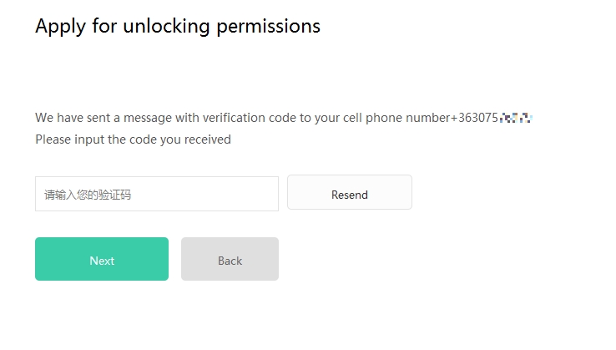Click the 'Please input the code you received' line

point(133,139)
